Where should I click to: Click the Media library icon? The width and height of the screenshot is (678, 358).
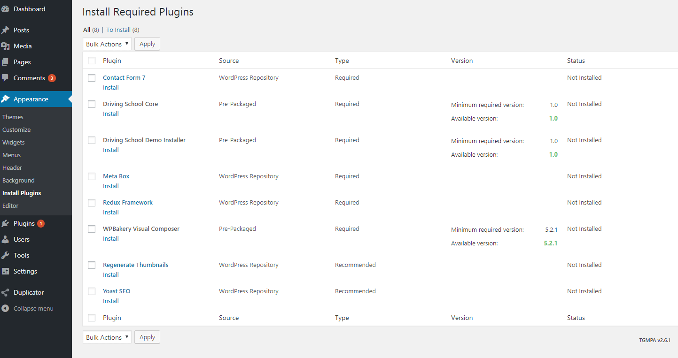[5, 46]
